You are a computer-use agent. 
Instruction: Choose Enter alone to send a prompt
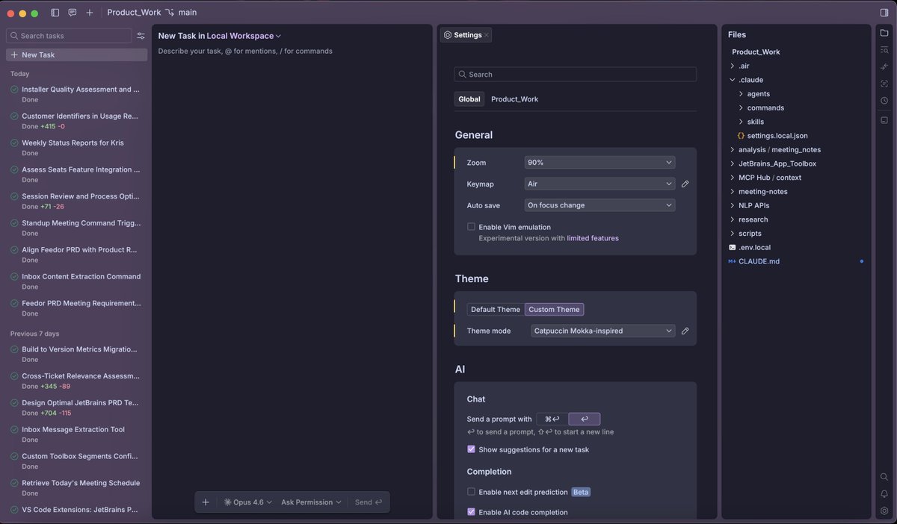tap(585, 419)
